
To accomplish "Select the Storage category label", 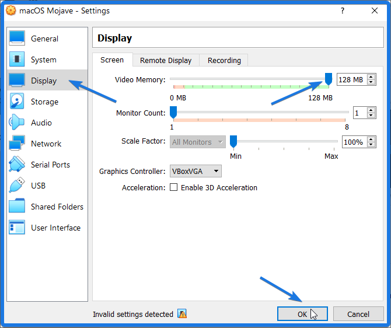I will tap(44, 102).
